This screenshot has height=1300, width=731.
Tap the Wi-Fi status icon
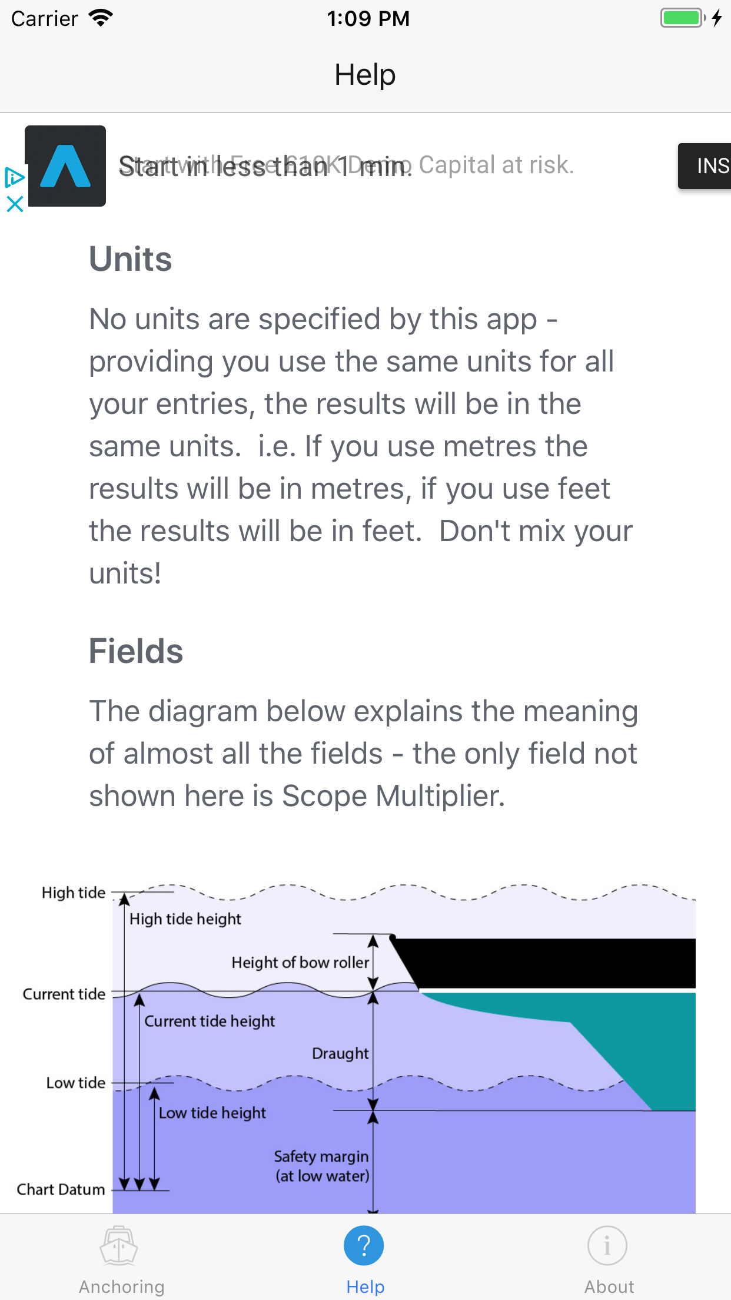click(x=101, y=18)
